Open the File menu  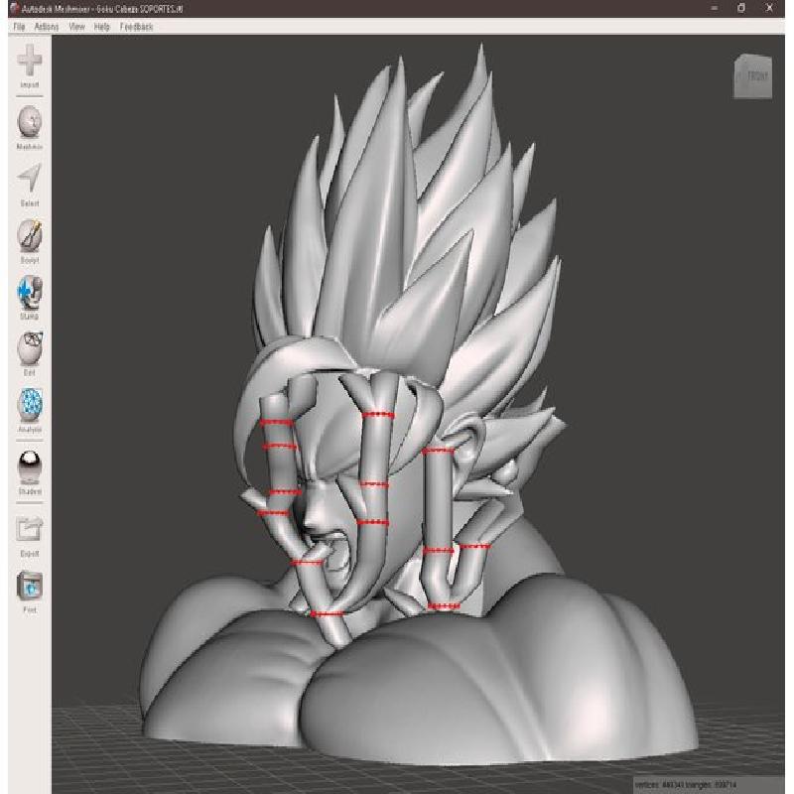(x=19, y=27)
